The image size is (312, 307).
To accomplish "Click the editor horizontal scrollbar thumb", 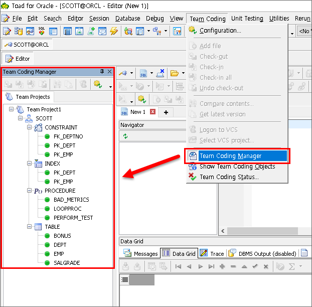I will pyautogui.click(x=262, y=231).
